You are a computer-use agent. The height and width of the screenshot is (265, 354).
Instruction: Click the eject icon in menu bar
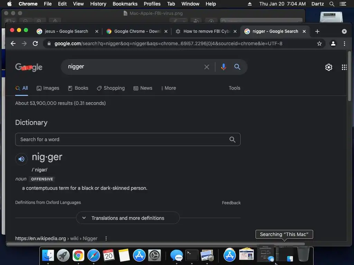pyautogui.click(x=250, y=4)
